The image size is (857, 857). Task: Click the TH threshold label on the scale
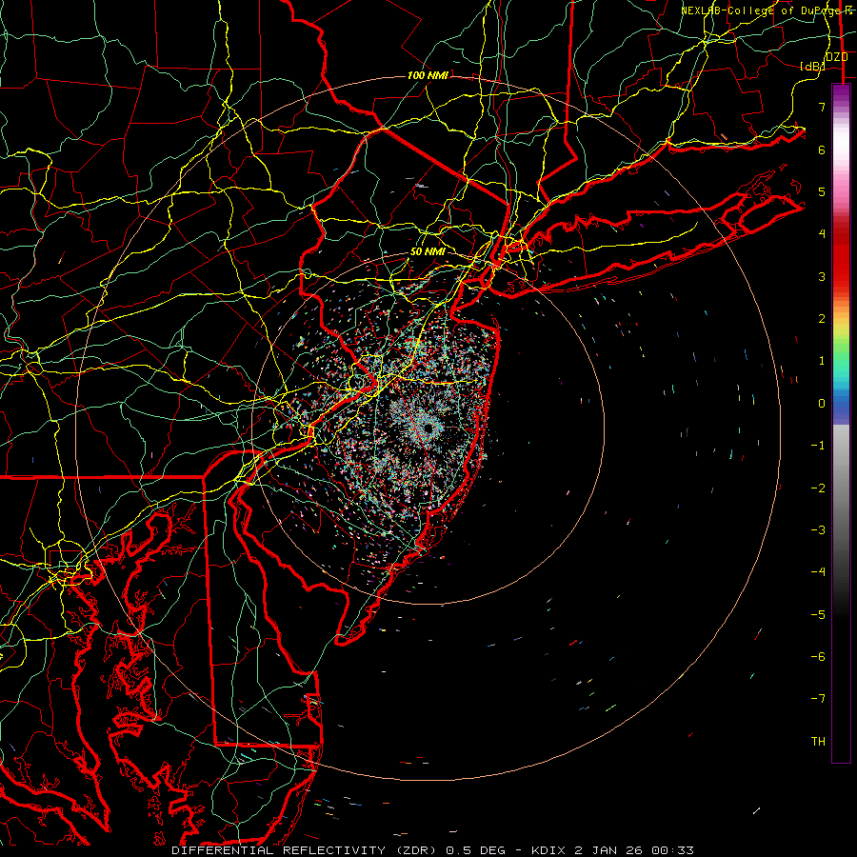[818, 741]
